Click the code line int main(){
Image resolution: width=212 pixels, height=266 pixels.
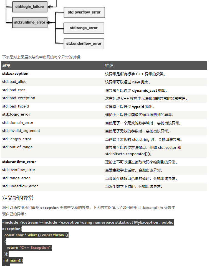coord(13,260)
